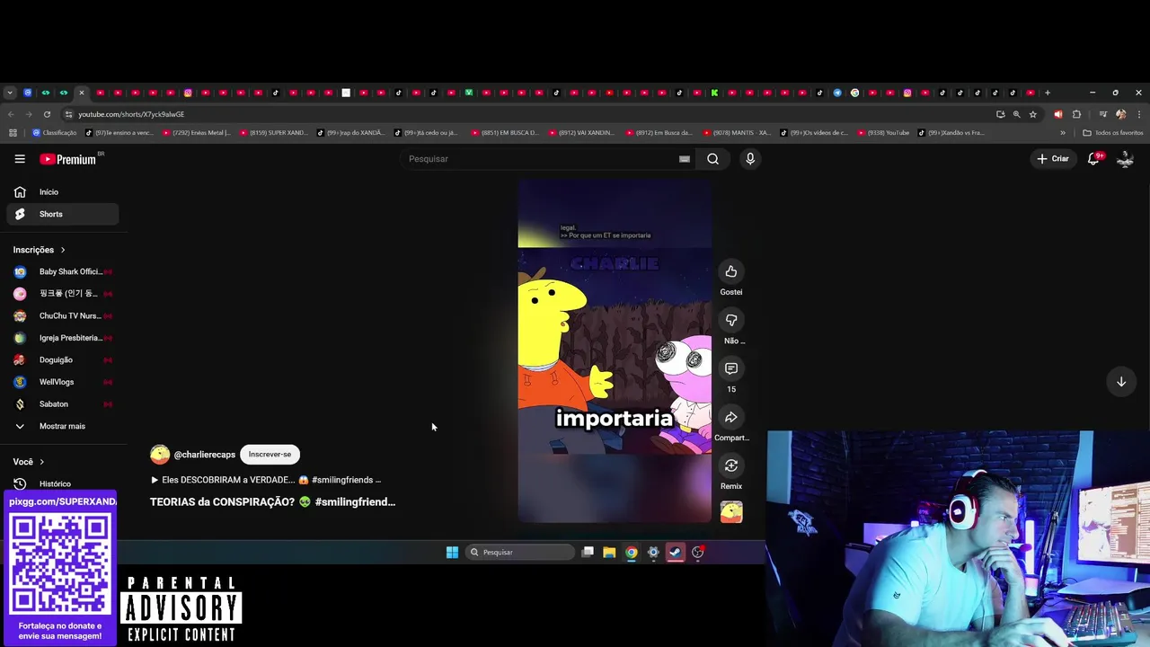This screenshot has width=1150, height=647.
Task: Select Shorts in the sidebar
Action: click(x=62, y=214)
